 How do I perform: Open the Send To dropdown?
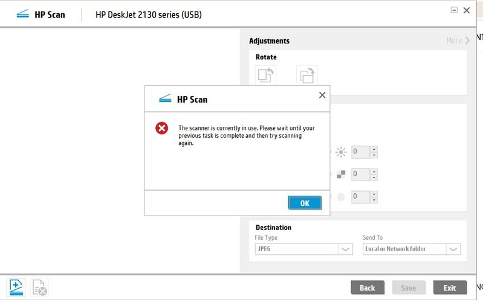(x=412, y=249)
